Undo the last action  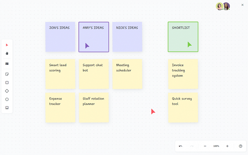point(180,146)
